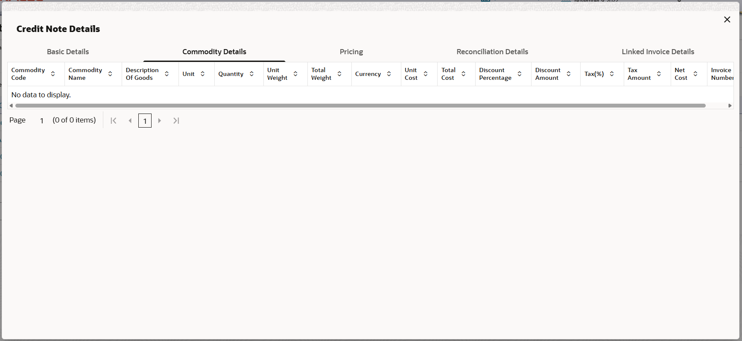Select page 1 button in pagination
The width and height of the screenshot is (742, 341).
145,121
